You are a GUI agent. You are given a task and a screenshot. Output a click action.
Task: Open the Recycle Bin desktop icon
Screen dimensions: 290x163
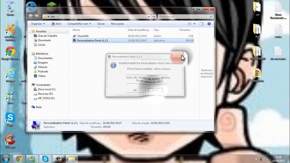(10, 8)
